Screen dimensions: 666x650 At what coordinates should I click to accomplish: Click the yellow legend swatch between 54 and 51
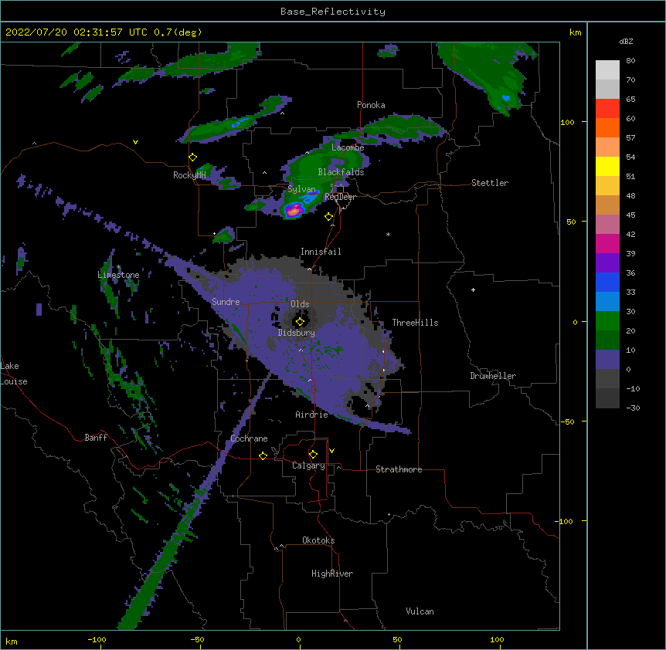607,166
